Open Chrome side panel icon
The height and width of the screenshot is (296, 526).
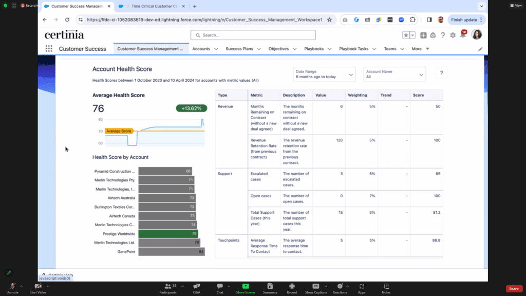[429, 20]
